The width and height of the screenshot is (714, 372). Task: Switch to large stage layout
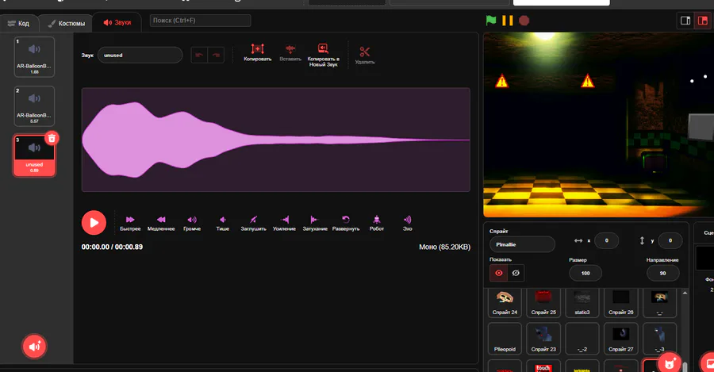point(703,21)
